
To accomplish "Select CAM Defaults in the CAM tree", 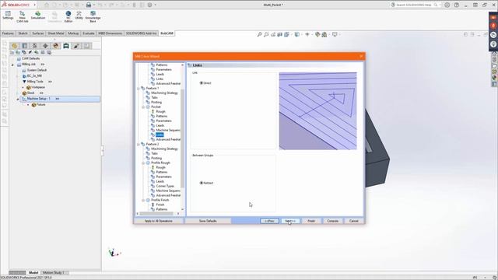I will 30,59.
